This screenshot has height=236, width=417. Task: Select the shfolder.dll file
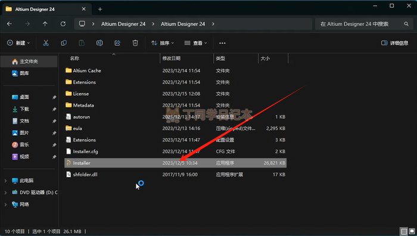[x=85, y=175]
